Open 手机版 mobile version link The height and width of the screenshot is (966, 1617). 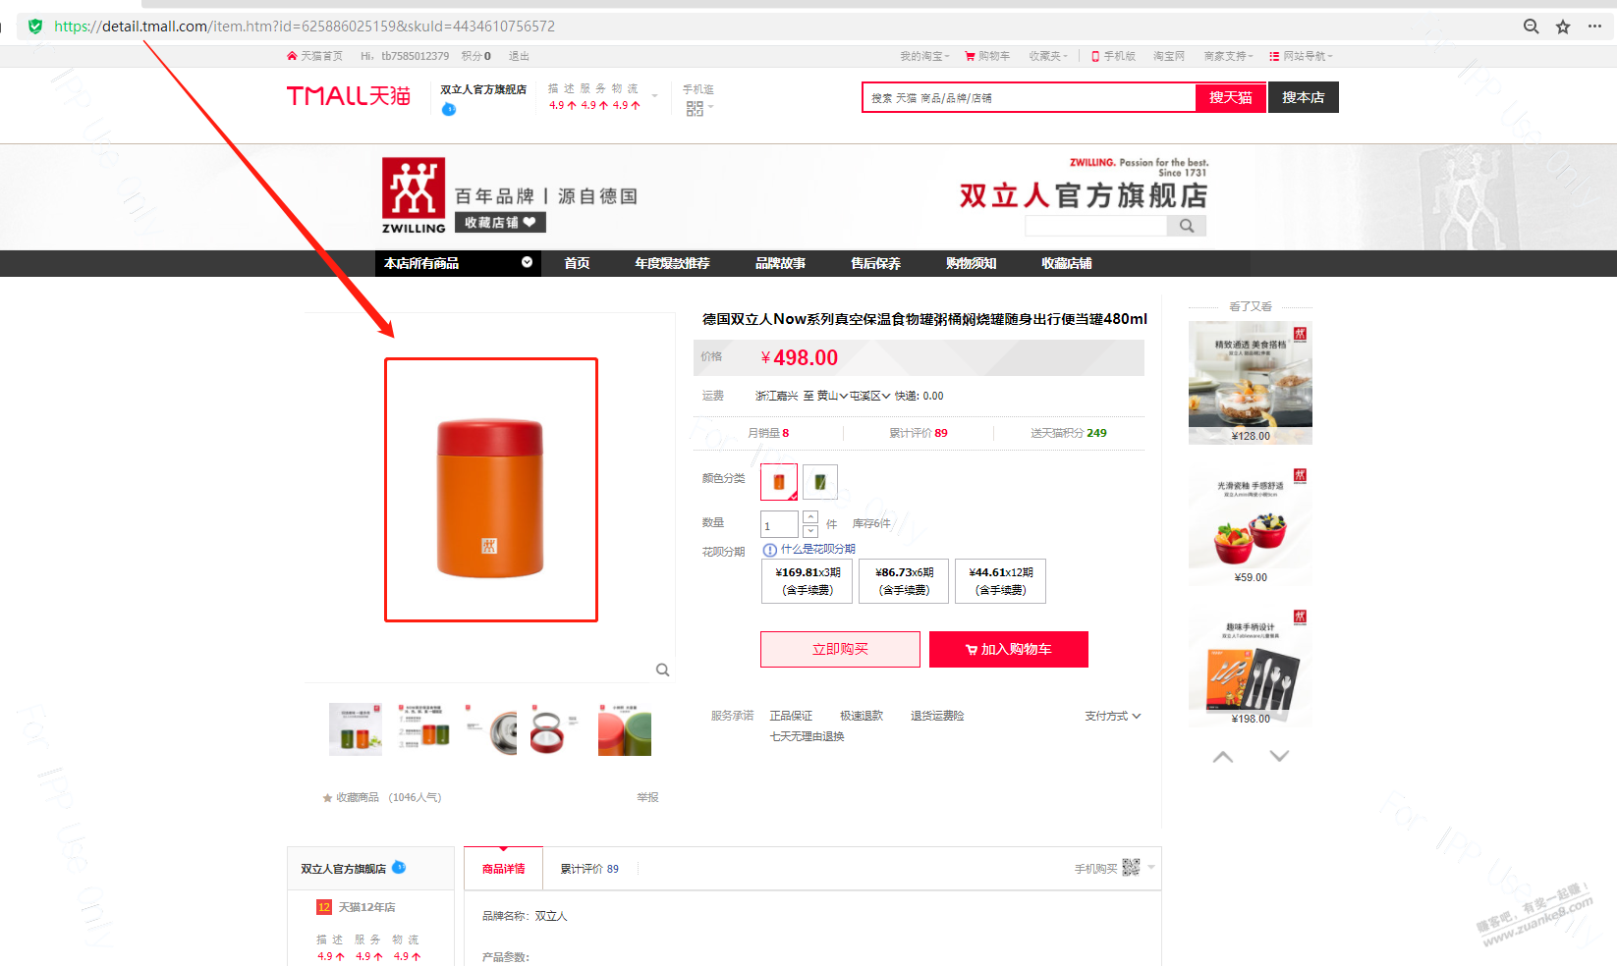tap(1113, 56)
